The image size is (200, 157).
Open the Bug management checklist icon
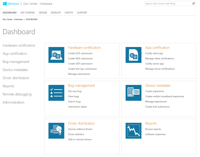click(56, 93)
